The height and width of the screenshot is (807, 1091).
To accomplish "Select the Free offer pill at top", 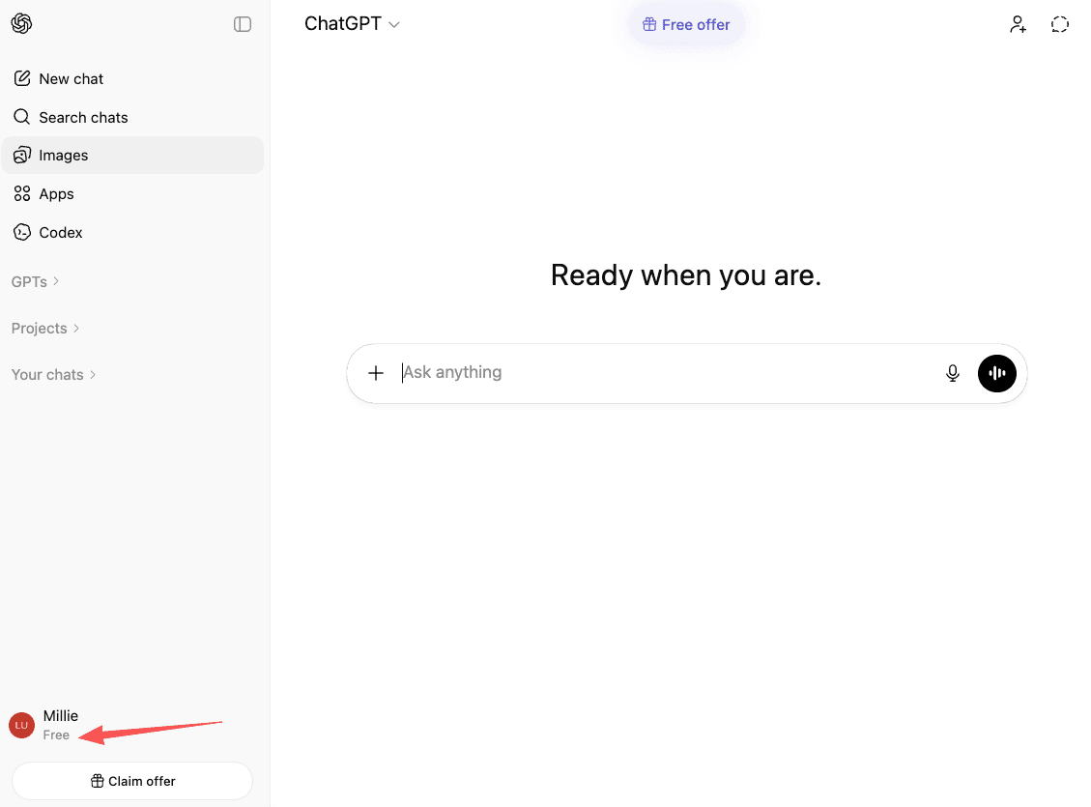I will pos(686,24).
